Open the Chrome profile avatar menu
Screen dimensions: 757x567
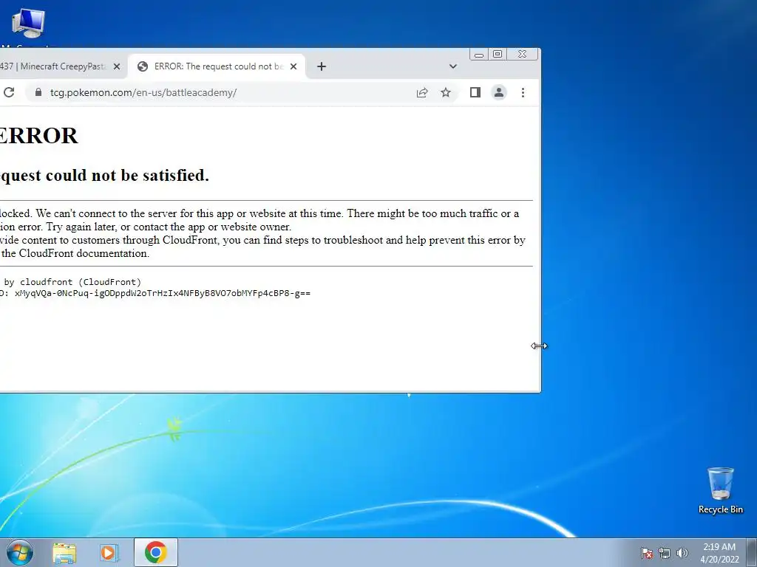pyautogui.click(x=499, y=92)
